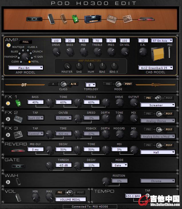Enable the WAH on/off LED

[8, 182]
